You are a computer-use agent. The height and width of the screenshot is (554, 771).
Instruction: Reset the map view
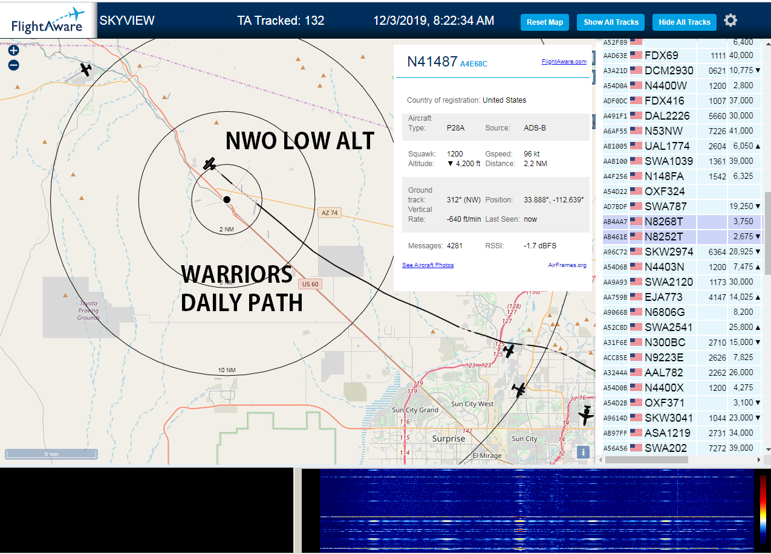point(545,22)
